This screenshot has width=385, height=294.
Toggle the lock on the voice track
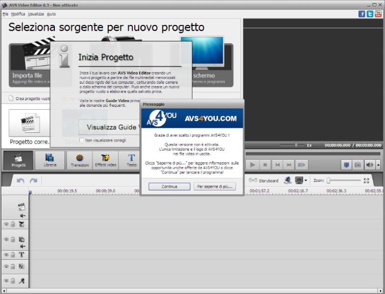pyautogui.click(x=13, y=281)
